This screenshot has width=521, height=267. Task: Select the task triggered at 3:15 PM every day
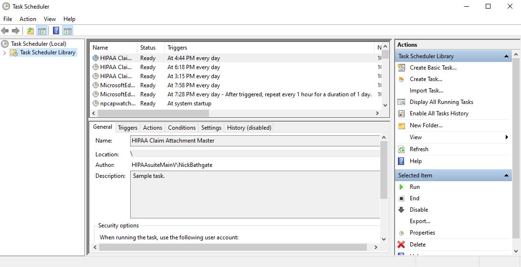tap(237, 76)
